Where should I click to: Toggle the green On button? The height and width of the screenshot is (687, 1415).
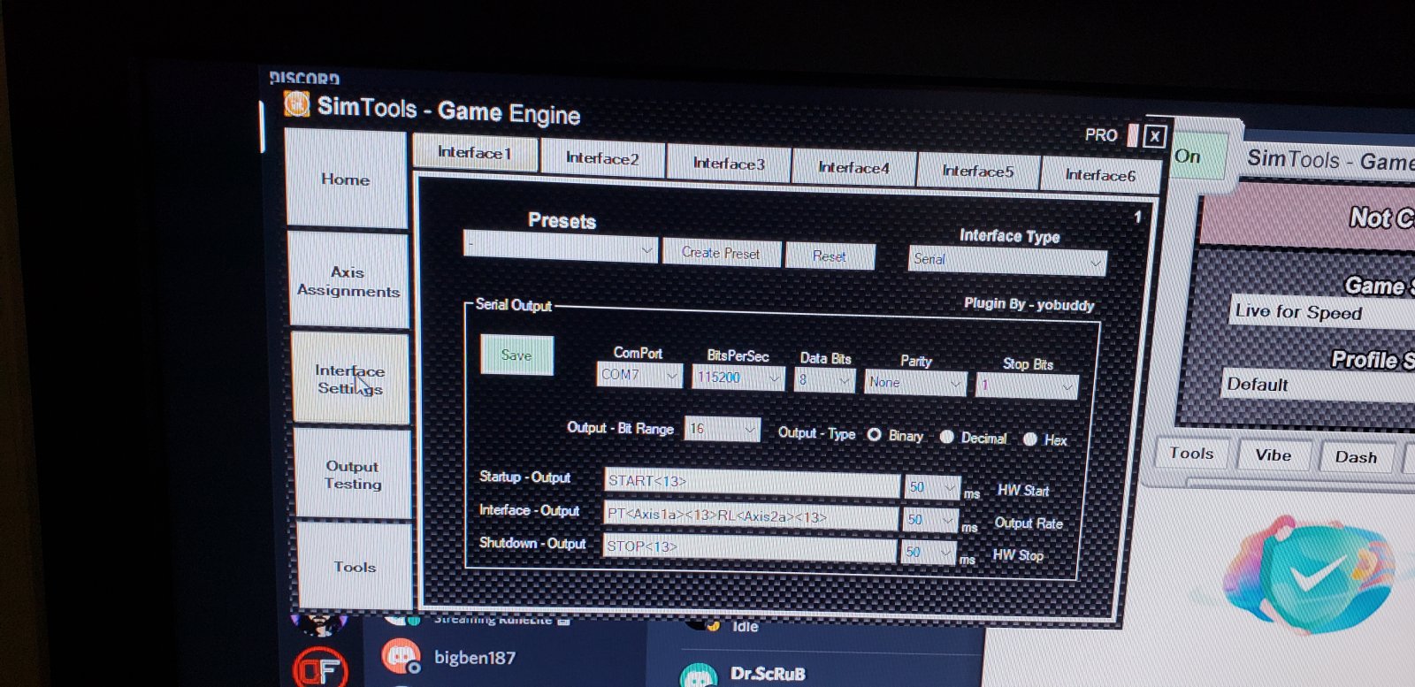coord(1199,157)
